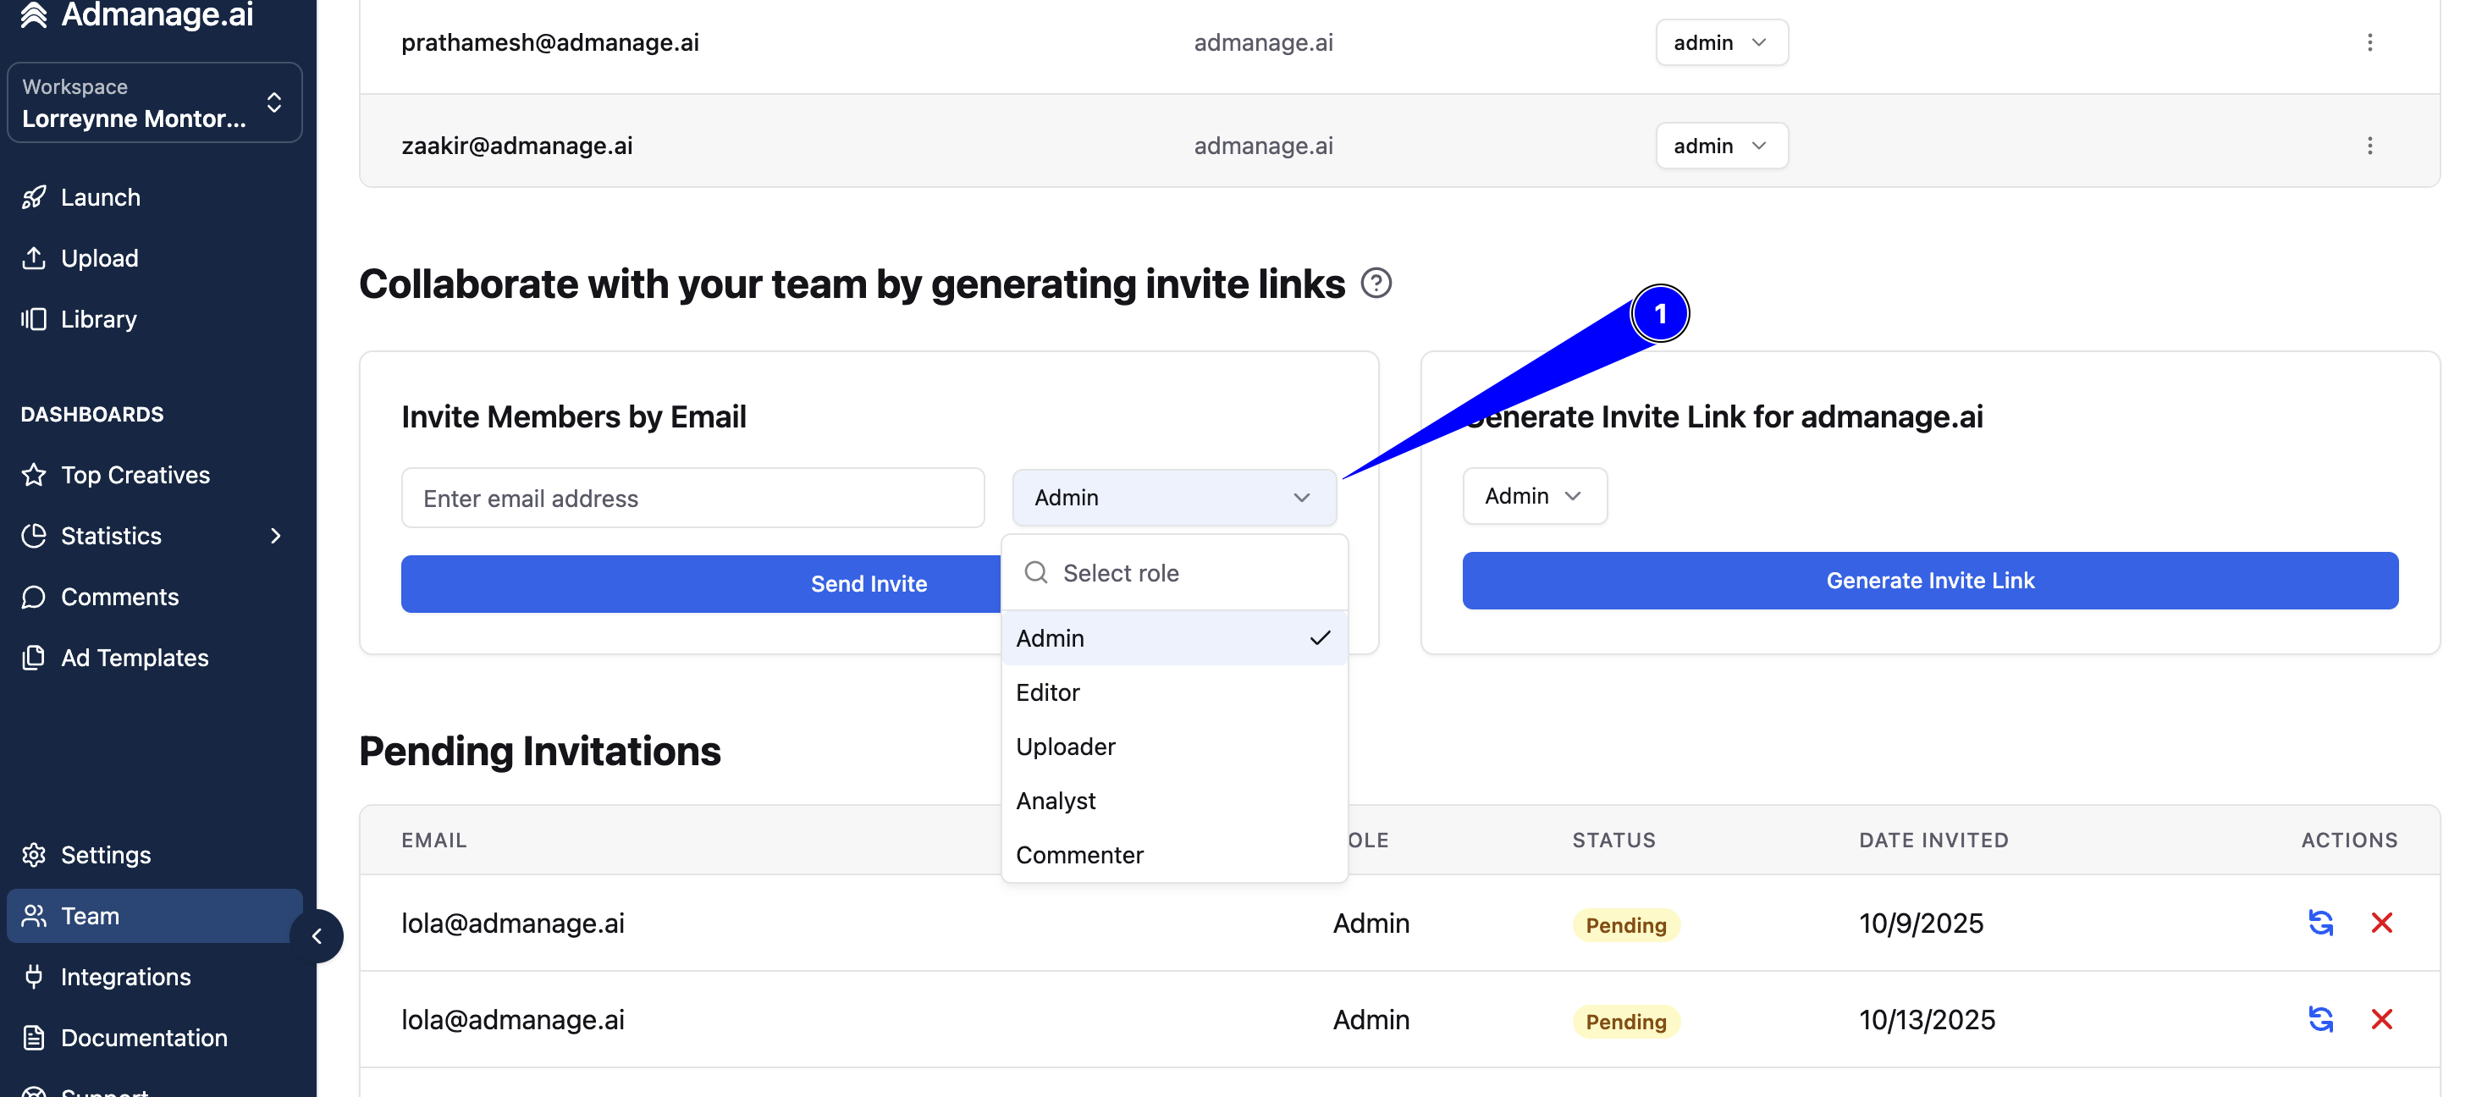Viewport: 2482px width, 1097px height.
Task: Click the STATUS column header
Action: [1613, 840]
